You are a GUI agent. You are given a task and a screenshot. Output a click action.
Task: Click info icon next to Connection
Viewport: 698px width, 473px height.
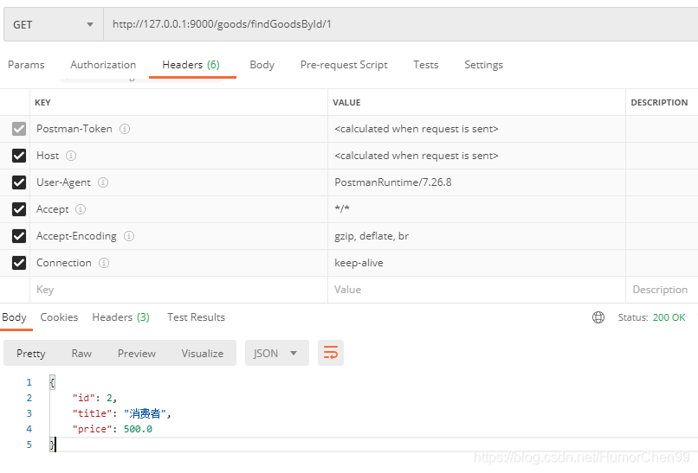(104, 263)
